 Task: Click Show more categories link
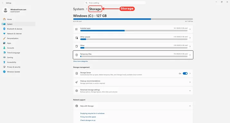80,61
